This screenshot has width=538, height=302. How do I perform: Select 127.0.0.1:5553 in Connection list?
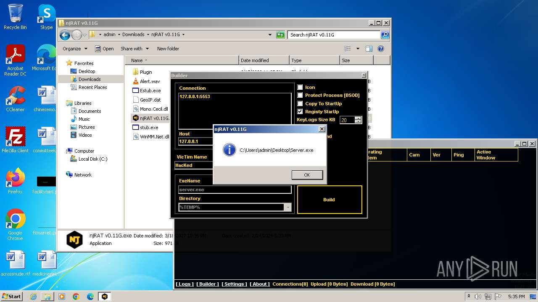pos(195,96)
